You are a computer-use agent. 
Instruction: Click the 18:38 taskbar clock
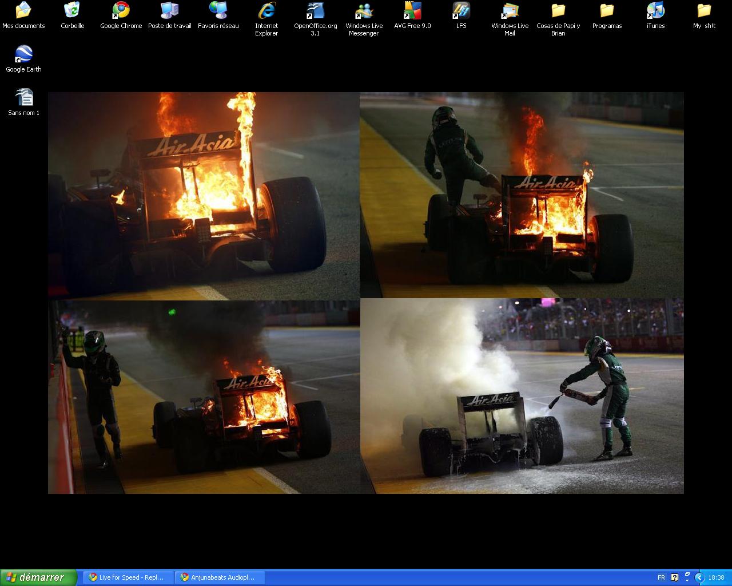716,577
